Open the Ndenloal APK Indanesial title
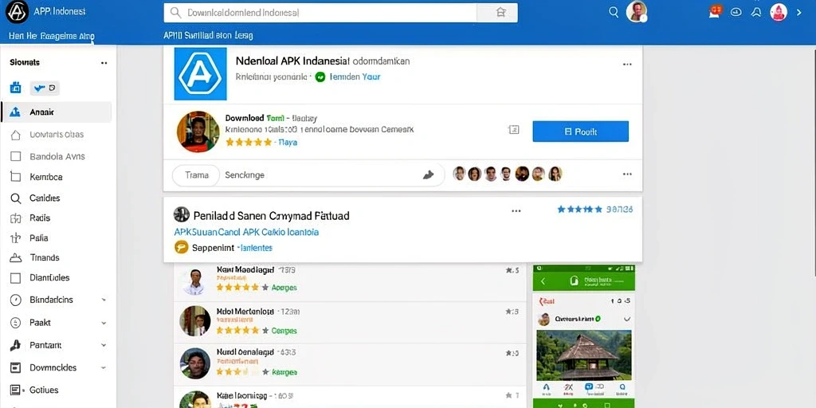Screen dimensions: 816x408 [323, 61]
